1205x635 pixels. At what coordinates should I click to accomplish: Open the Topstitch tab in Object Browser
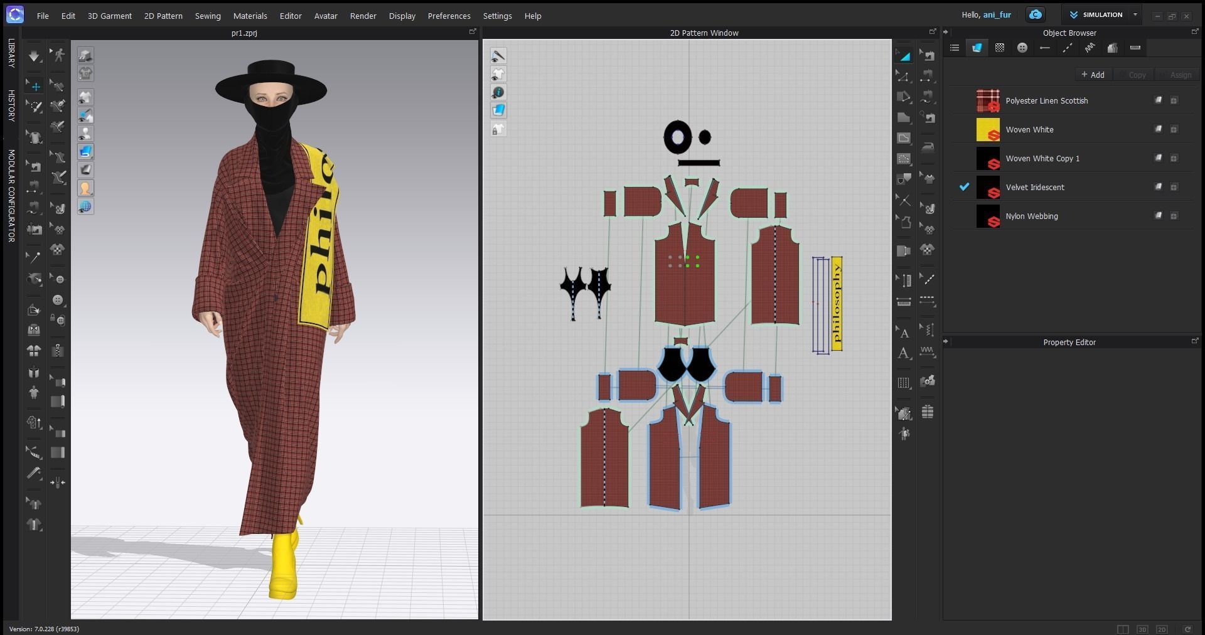(1067, 48)
